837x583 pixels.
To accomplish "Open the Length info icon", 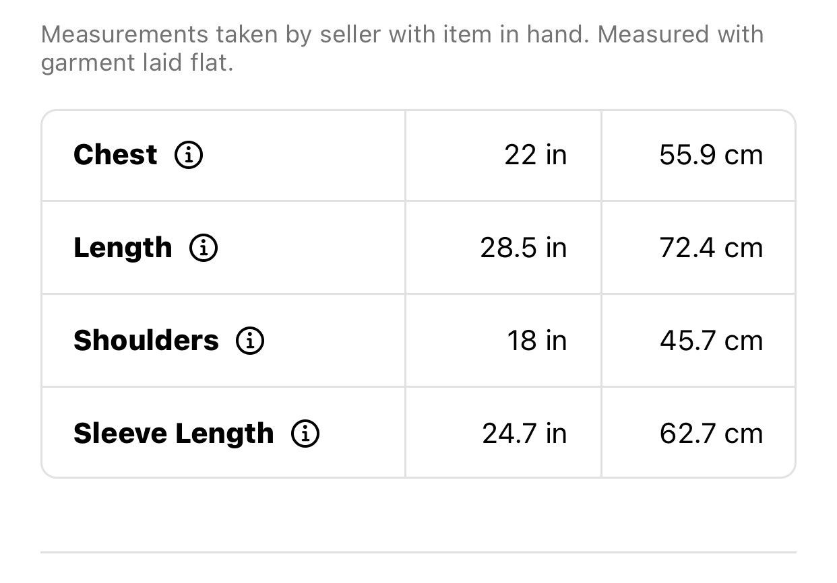I will pos(203,248).
